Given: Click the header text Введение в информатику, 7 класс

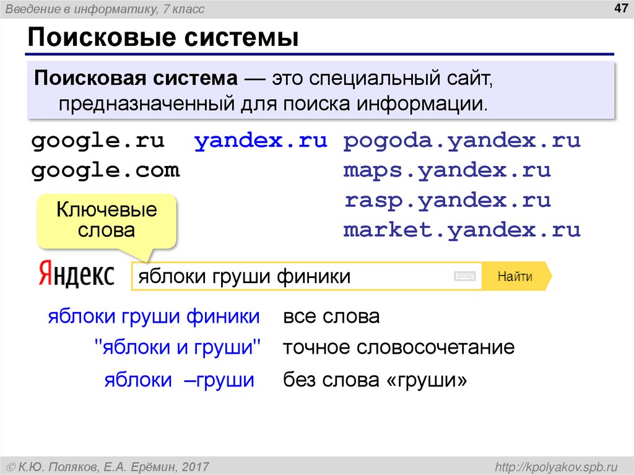Looking at the screenshot, I should coord(105,9).
